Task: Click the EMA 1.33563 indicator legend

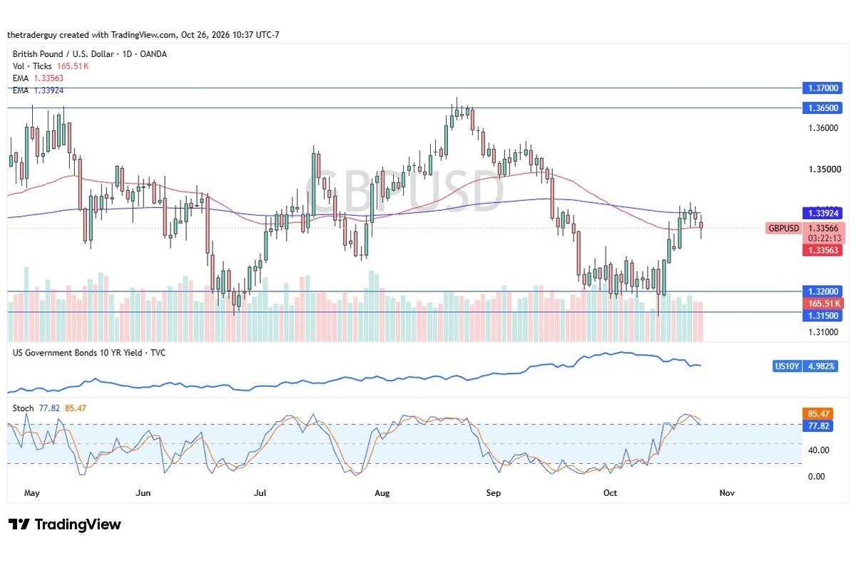Action: [x=39, y=78]
